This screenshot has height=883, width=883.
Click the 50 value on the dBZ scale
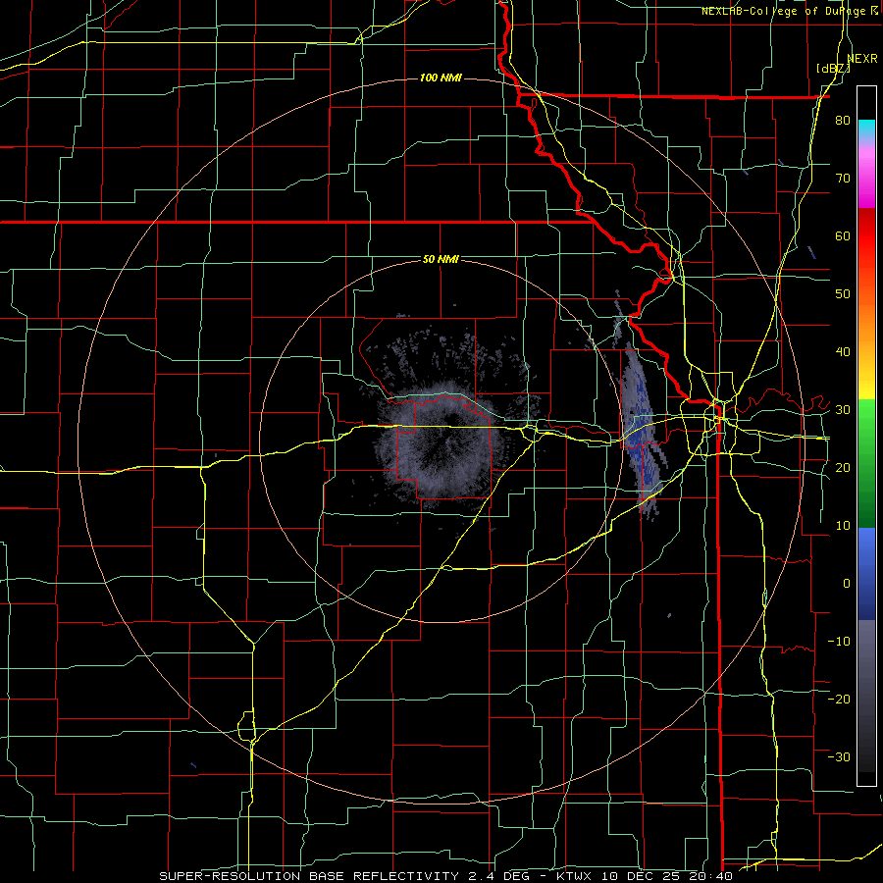(x=843, y=294)
